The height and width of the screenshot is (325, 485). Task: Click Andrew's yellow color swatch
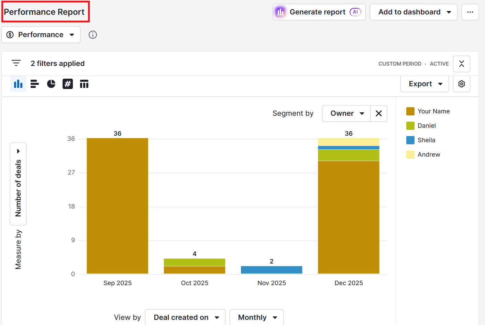(410, 155)
